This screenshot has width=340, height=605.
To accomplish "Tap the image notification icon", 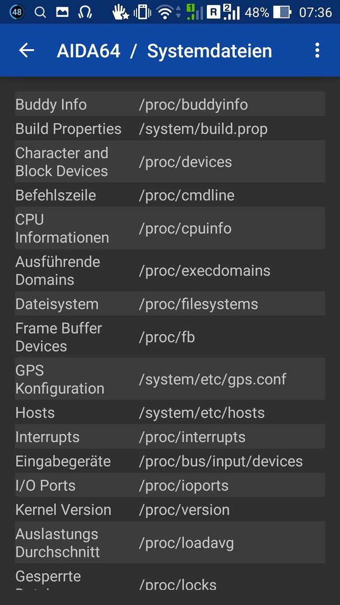I will pyautogui.click(x=62, y=12).
